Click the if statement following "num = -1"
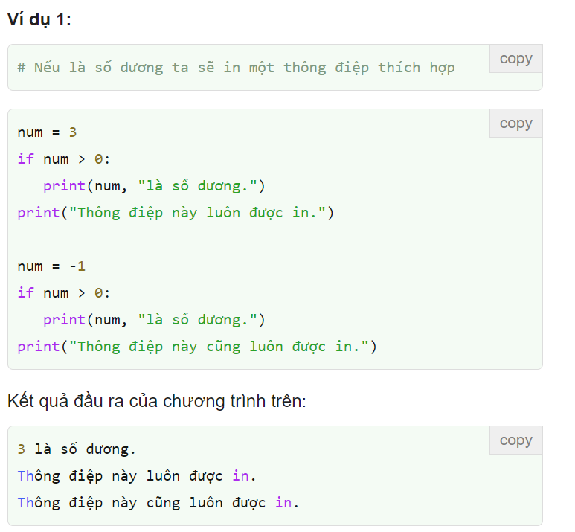This screenshot has width=575, height=532. click(64, 293)
